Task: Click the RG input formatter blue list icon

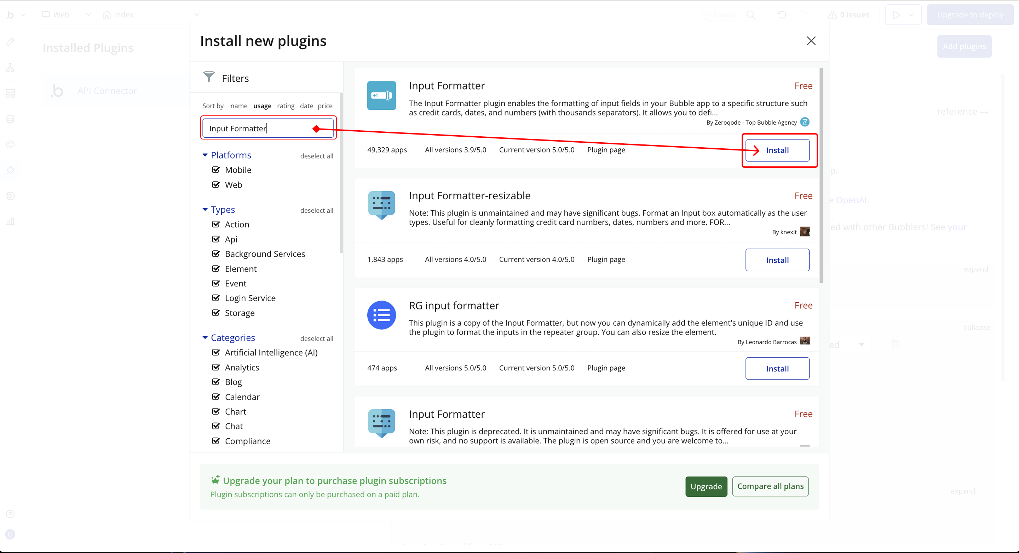Action: click(381, 315)
